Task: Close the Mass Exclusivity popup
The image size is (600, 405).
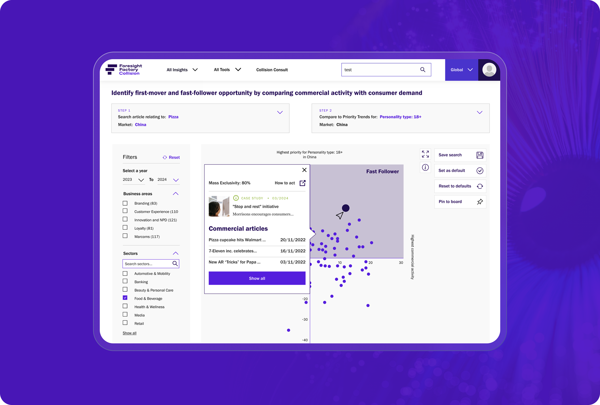Action: (304, 170)
